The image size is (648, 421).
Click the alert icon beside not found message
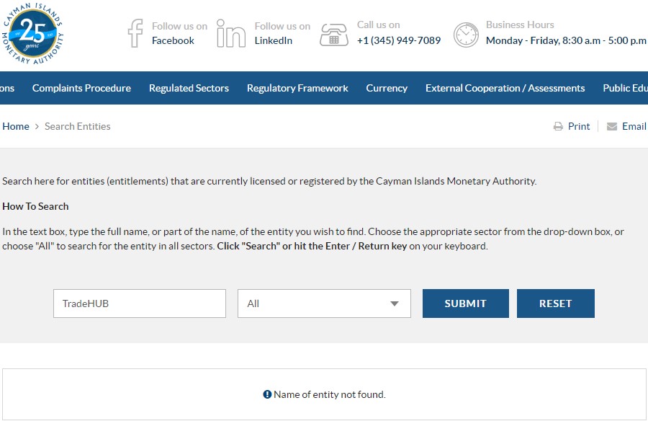coord(267,394)
